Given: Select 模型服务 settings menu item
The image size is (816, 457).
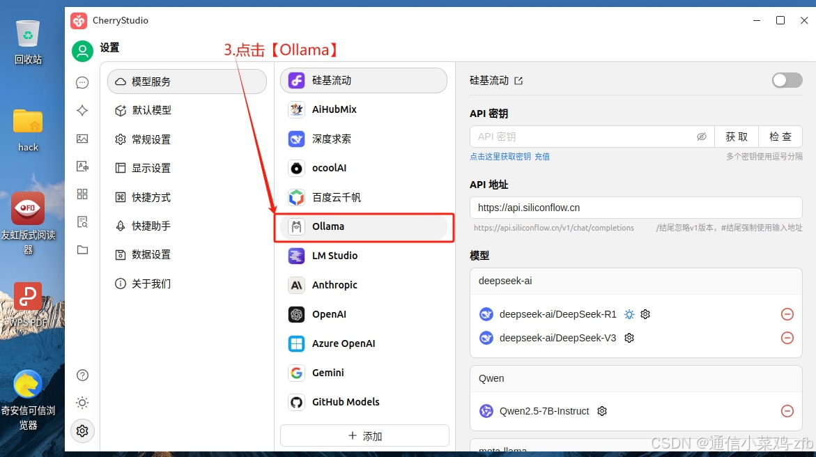Looking at the screenshot, I should point(187,82).
